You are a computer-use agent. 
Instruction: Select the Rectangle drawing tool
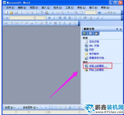(51, 107)
